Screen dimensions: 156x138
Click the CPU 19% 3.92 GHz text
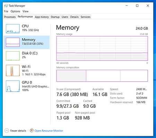point(31,30)
